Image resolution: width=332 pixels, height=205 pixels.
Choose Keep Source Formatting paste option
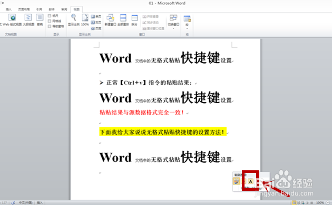236,181
